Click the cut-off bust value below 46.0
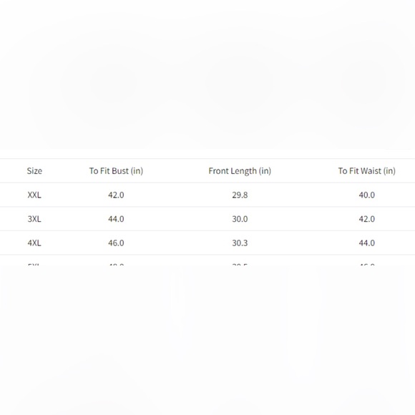 pos(116,265)
